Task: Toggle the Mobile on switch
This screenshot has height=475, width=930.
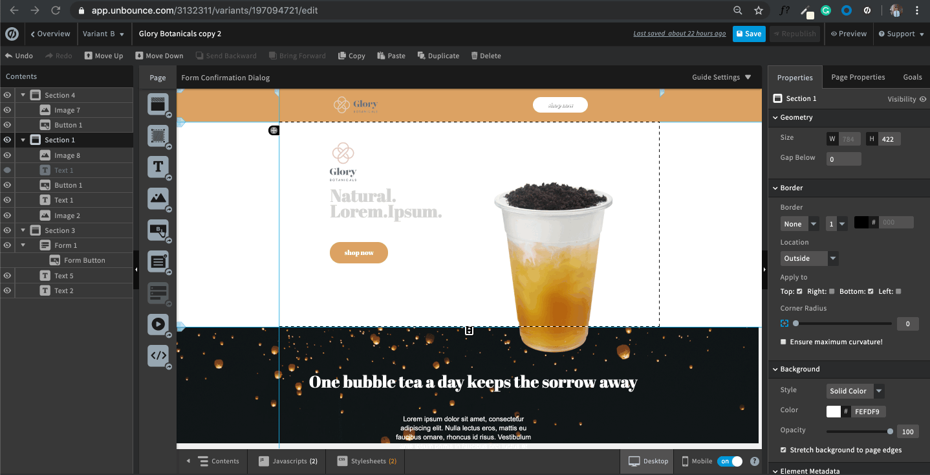Action: pos(730,461)
